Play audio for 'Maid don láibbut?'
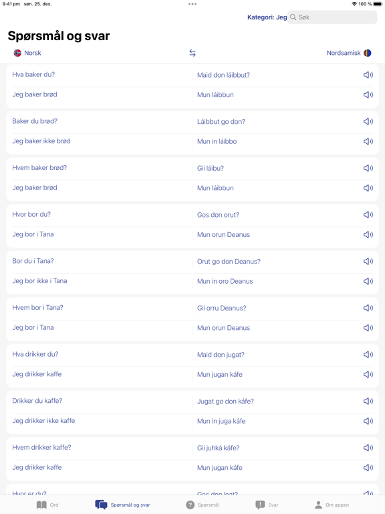385x514 pixels. point(368,75)
